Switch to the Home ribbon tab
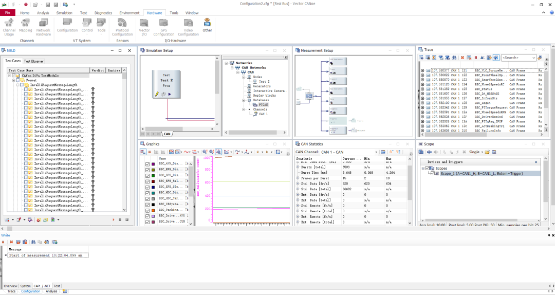Image resolution: width=555 pixels, height=295 pixels. coord(25,13)
